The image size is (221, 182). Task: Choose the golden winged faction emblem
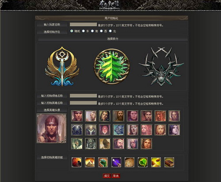(x=62, y=67)
